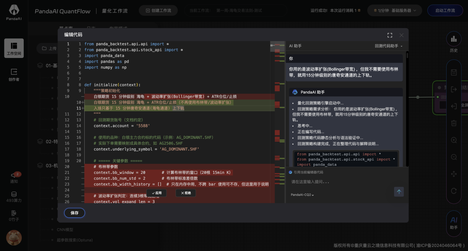This screenshot has width=468, height=251.
Task: Open the PandaAI-CQ2 model selector
Action: point(302,195)
